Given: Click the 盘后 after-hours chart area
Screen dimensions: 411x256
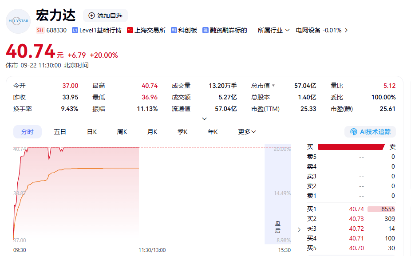Looking at the screenshot, I should tap(277, 194).
